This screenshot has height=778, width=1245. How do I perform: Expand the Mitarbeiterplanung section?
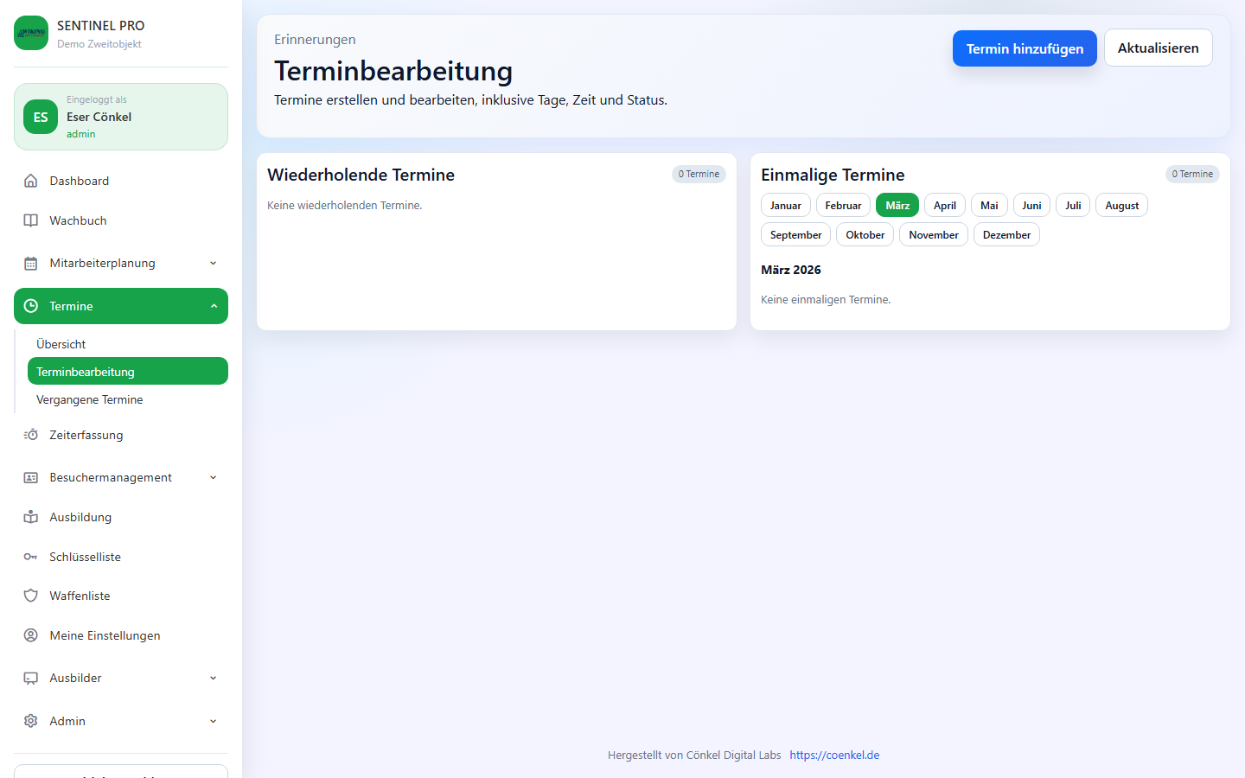[213, 263]
